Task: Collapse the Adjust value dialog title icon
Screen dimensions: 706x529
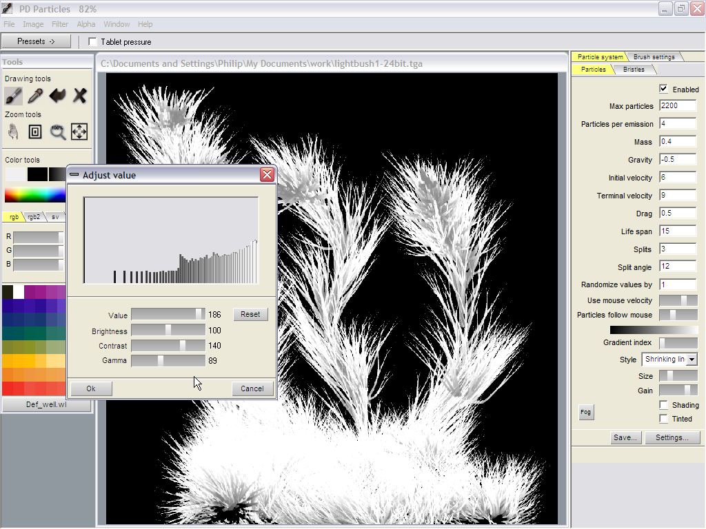Action: tap(74, 175)
